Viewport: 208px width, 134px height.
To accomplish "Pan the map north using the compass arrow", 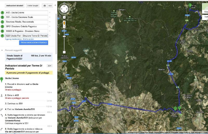I will pyautogui.click(x=64, y=6).
